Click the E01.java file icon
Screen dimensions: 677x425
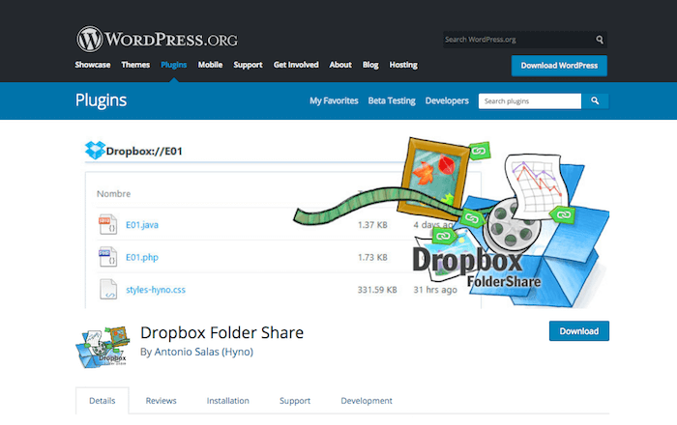pos(107,224)
